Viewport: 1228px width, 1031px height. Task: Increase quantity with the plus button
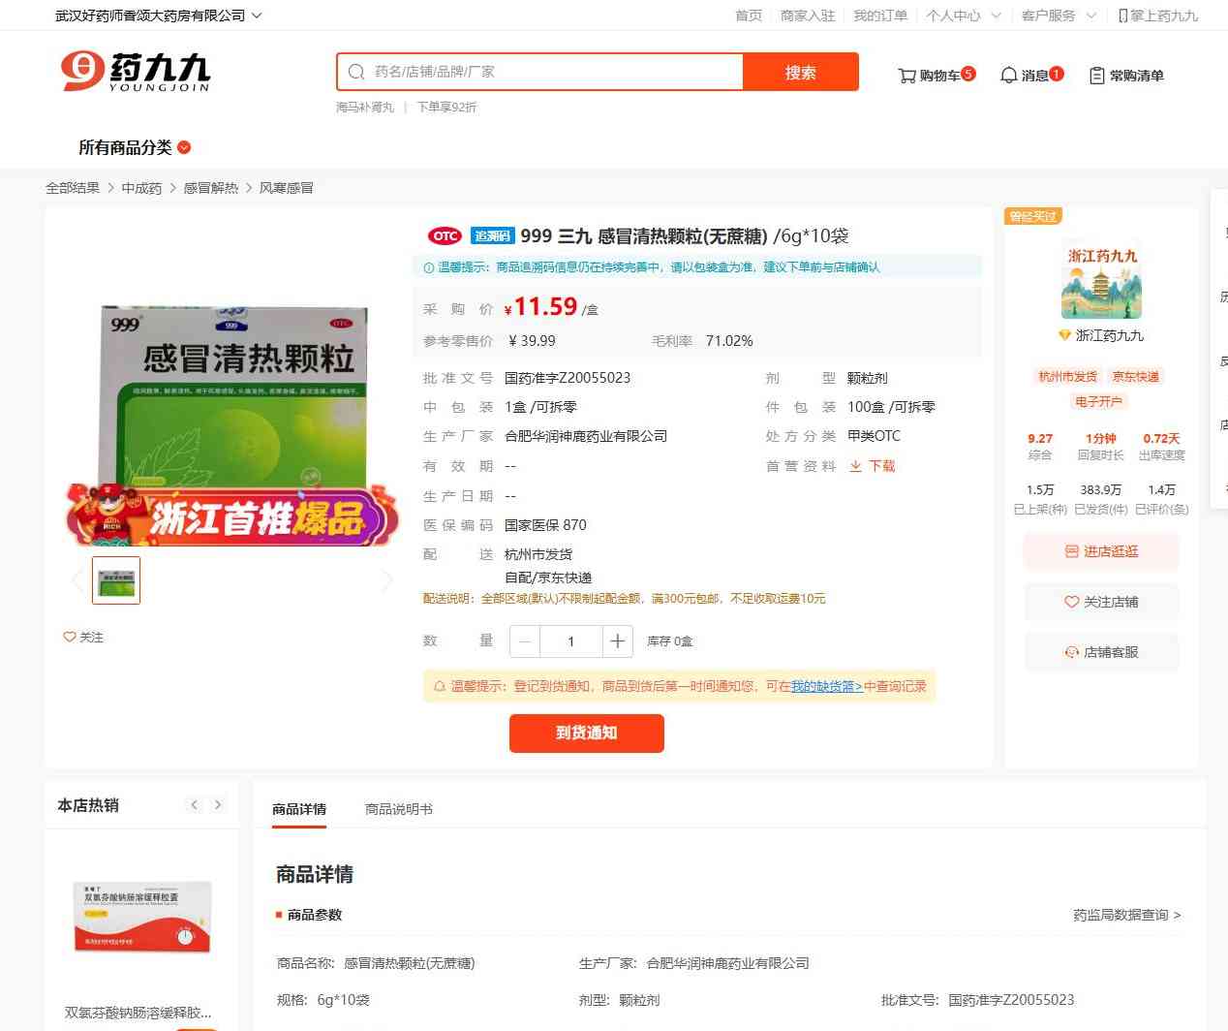pos(617,641)
